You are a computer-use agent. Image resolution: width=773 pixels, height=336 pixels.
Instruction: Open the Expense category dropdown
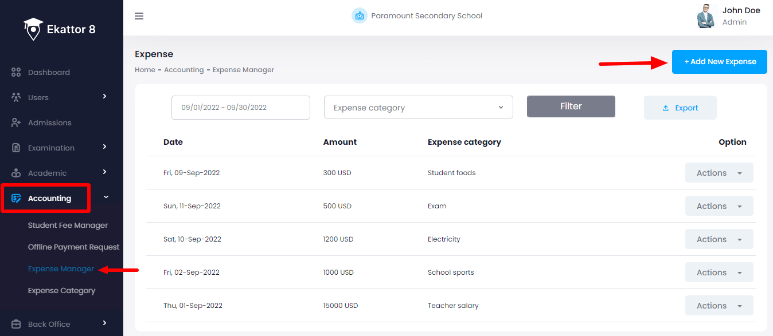point(418,107)
